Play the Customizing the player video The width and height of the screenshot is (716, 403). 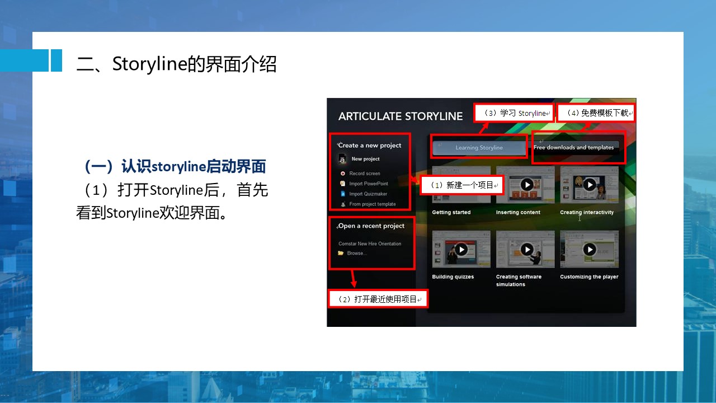[x=590, y=250]
